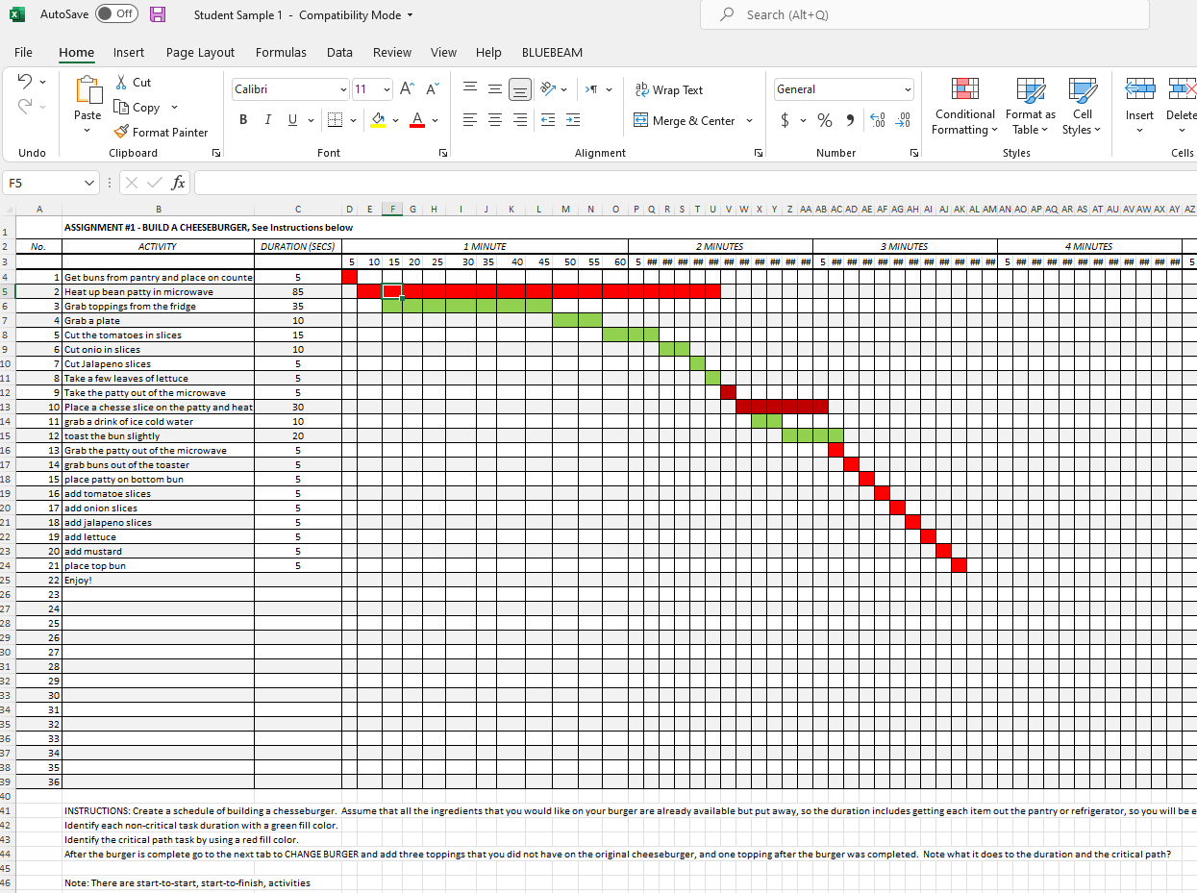Click Accounting Number Format dollar icon
This screenshot has width=1197, height=893.
[x=786, y=120]
